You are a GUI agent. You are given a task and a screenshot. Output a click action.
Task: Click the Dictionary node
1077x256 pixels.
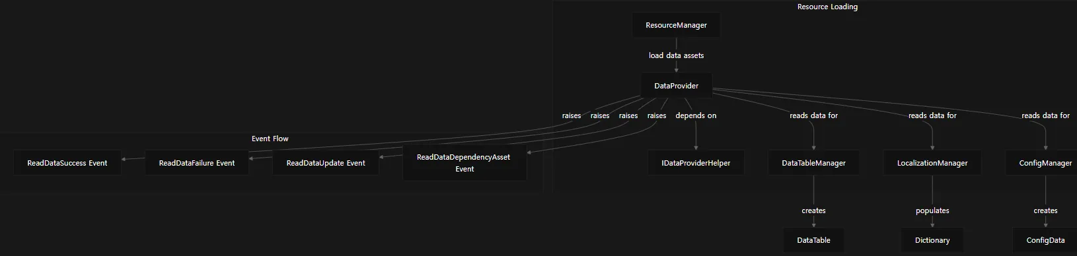pos(932,240)
